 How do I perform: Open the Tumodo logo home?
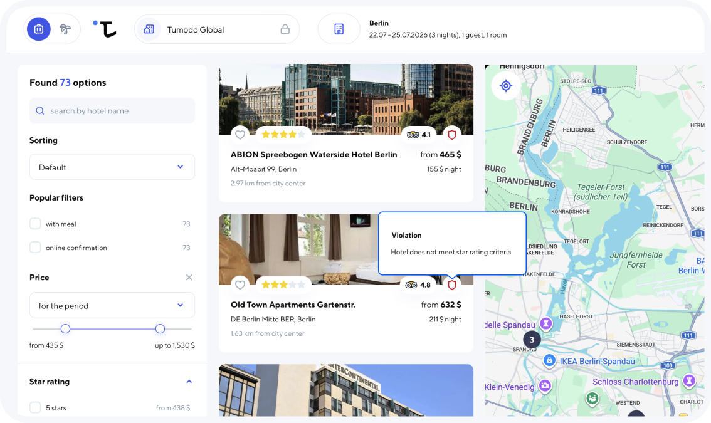click(105, 29)
